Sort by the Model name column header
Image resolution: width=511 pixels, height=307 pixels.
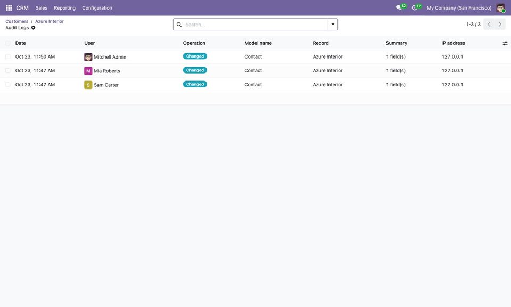(x=258, y=43)
